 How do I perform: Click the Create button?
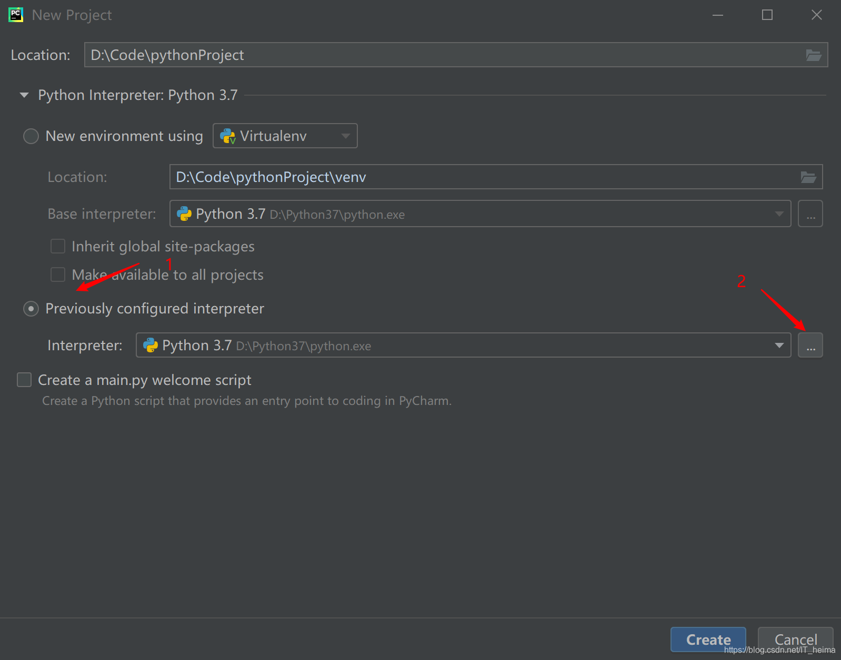click(708, 639)
